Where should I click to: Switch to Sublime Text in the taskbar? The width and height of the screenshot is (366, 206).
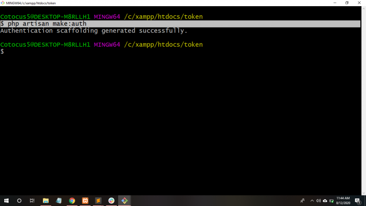tap(98, 201)
